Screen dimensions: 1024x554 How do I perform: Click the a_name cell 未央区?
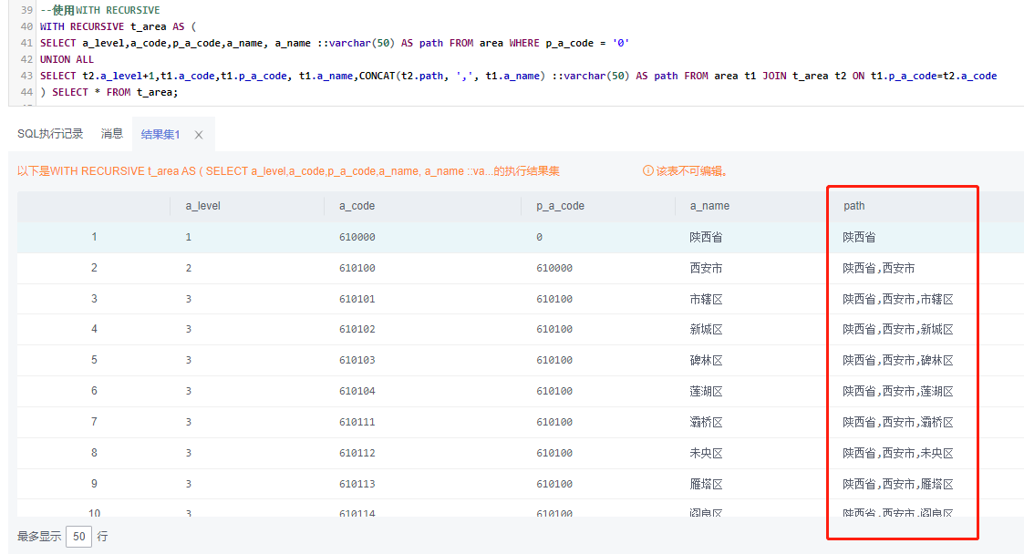click(706, 453)
